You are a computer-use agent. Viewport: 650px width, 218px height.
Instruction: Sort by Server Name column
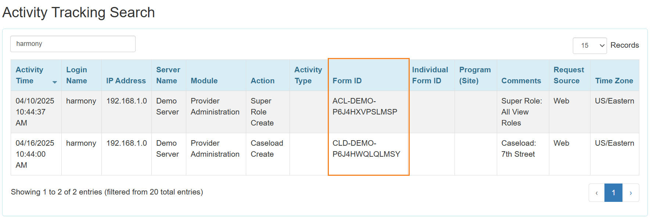[x=168, y=75]
